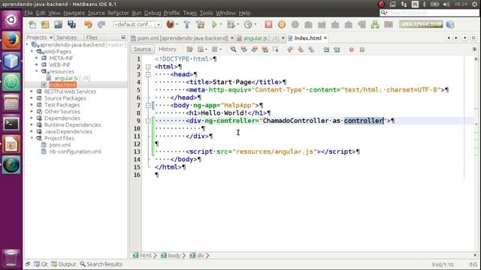This screenshot has width=481, height=270.
Task: Click the Redo arrow icon
Action: tap(101, 25)
